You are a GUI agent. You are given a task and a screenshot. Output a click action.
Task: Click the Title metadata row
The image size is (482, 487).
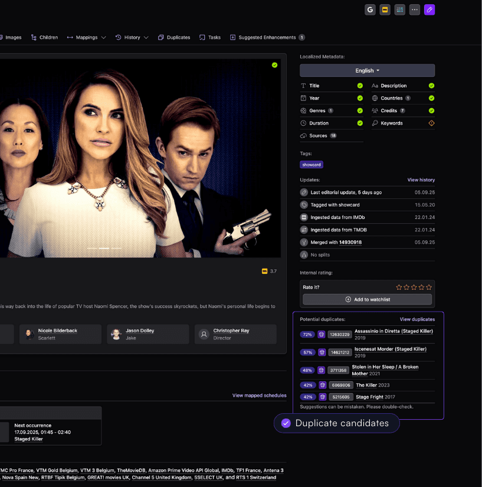click(332, 86)
